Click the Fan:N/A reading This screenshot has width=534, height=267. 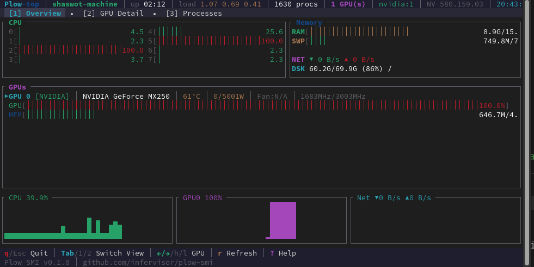(x=272, y=97)
